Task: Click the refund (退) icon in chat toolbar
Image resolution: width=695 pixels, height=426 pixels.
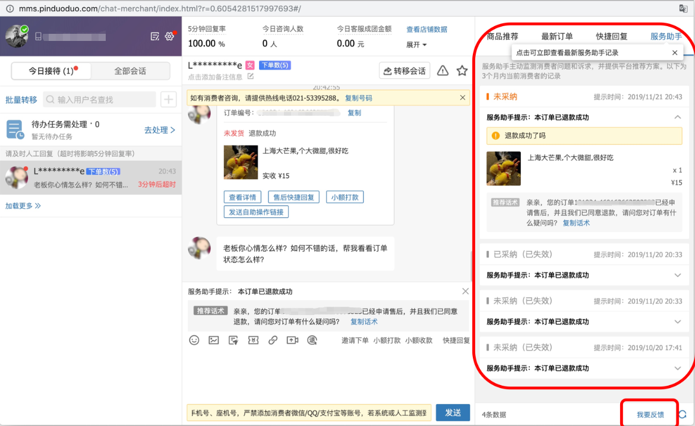Action: tap(312, 340)
